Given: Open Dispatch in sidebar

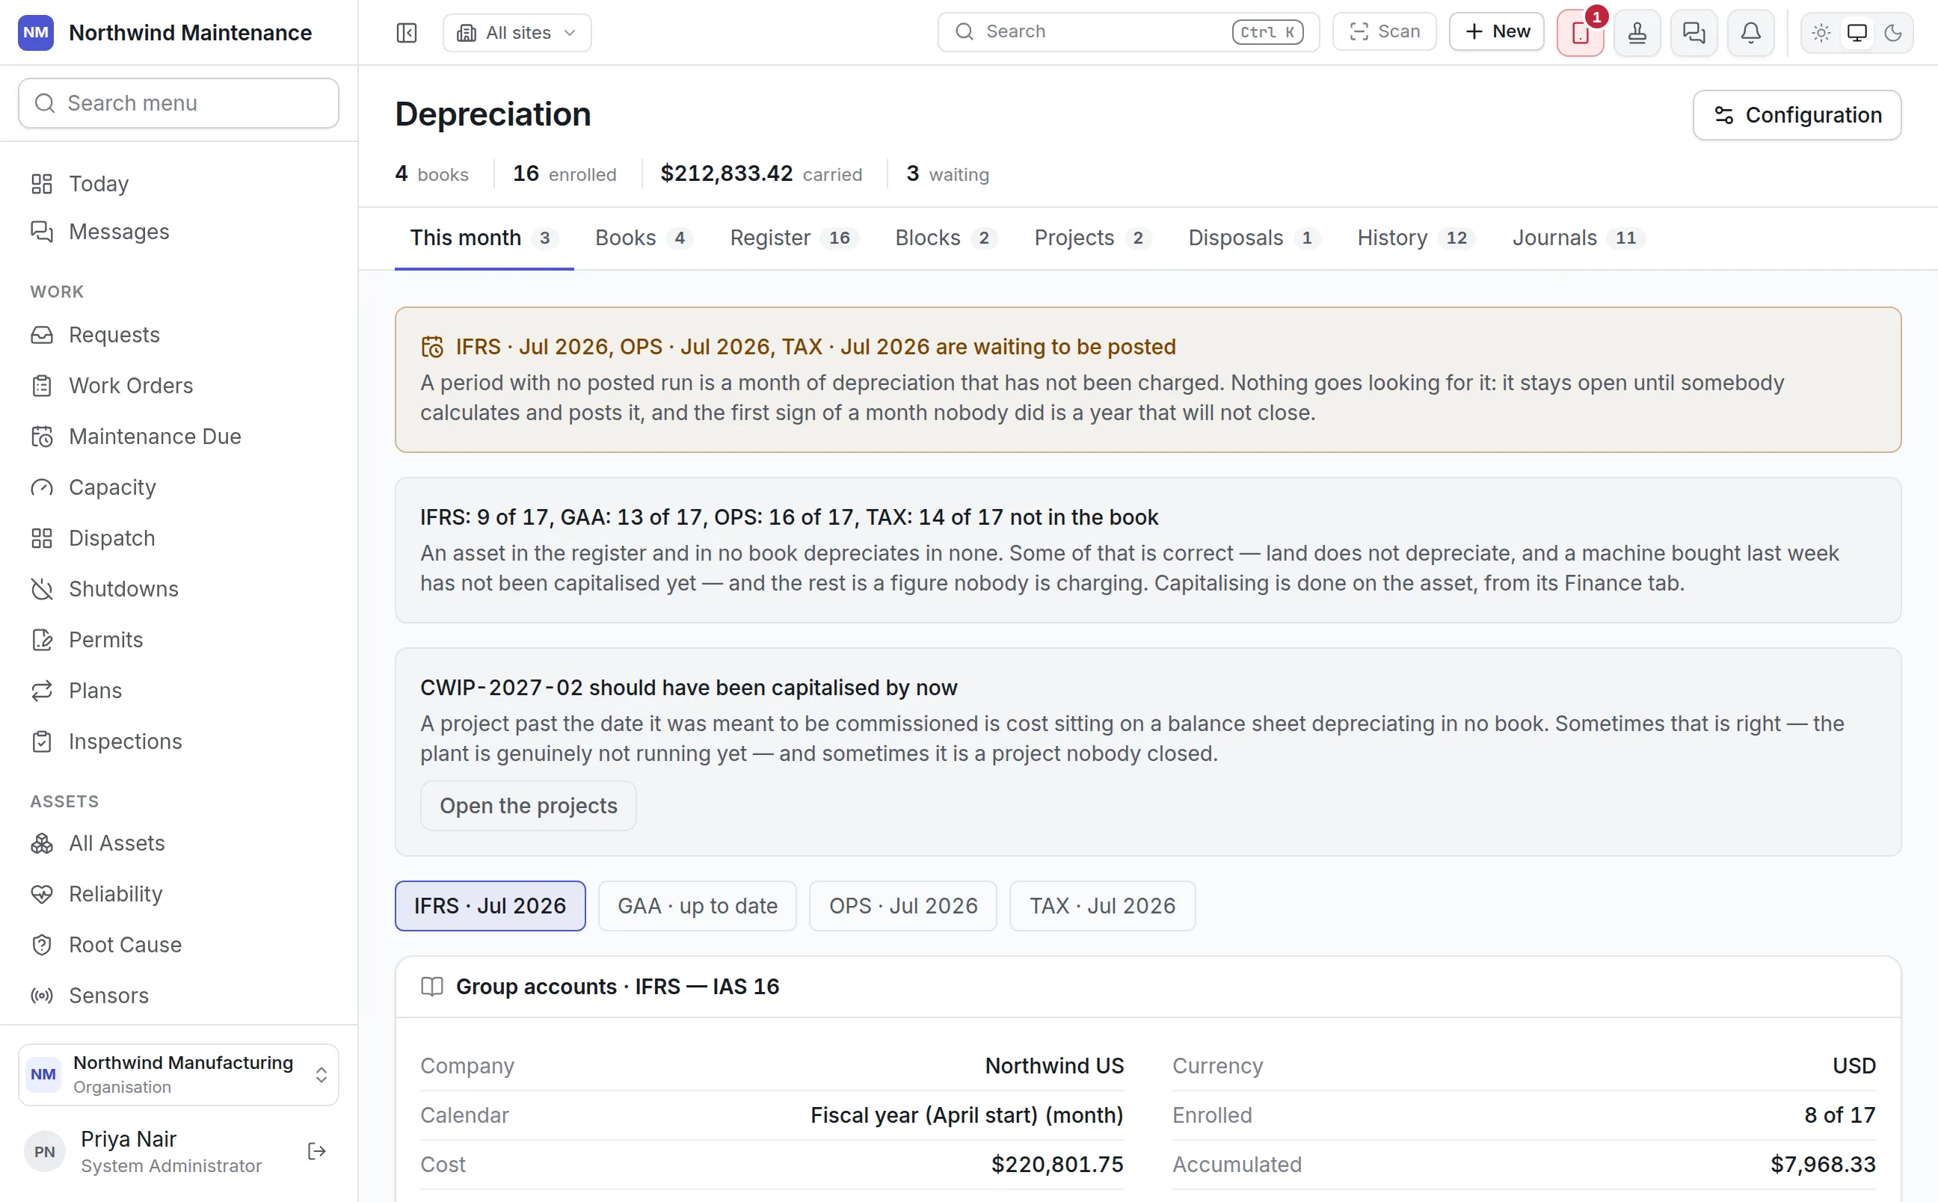Looking at the screenshot, I should click(x=179, y=538).
